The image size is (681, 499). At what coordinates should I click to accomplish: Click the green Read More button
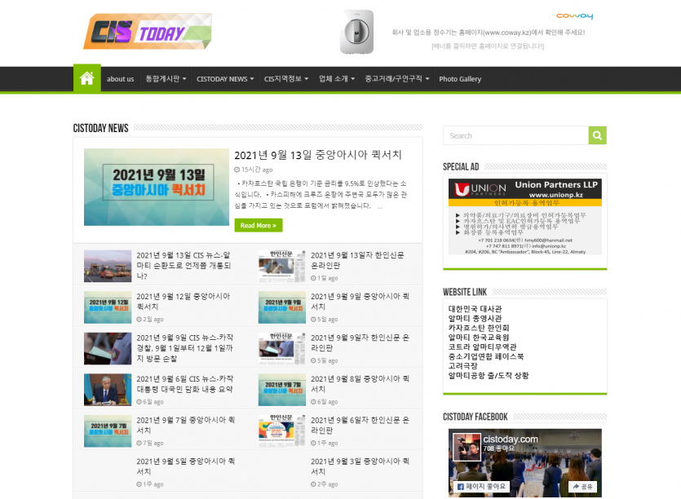point(258,225)
